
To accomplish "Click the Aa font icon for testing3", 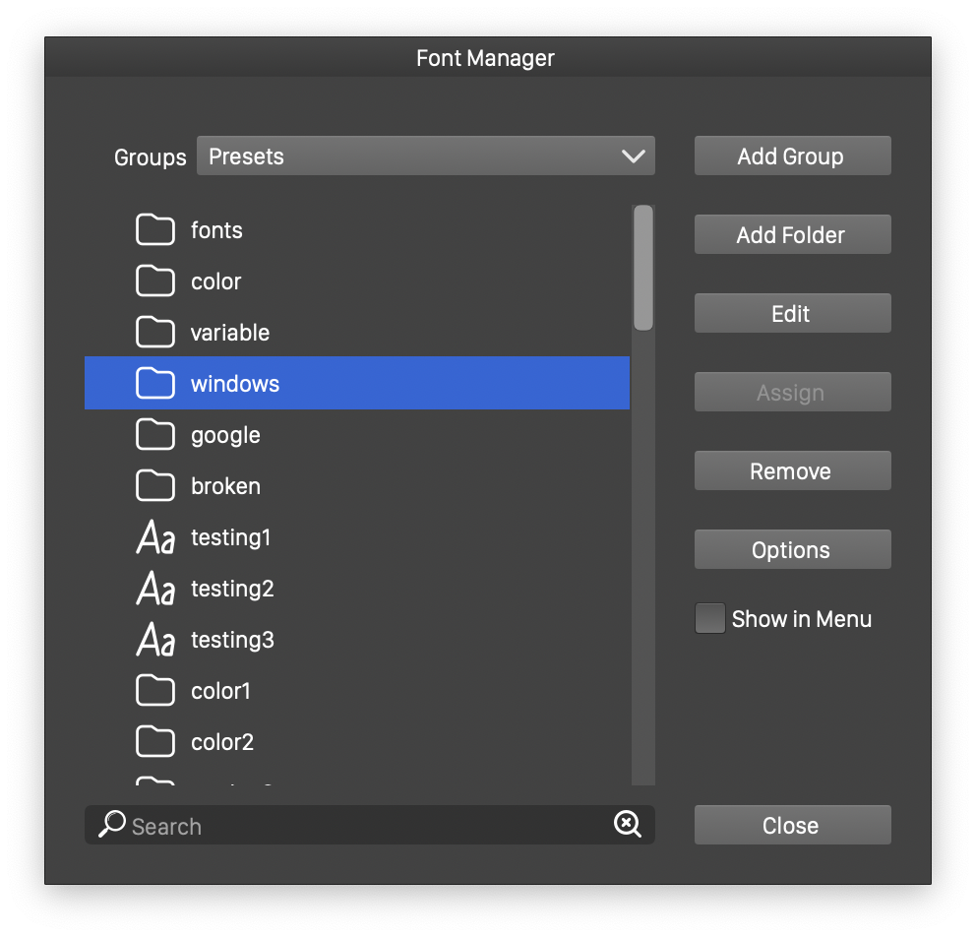I will pos(155,640).
